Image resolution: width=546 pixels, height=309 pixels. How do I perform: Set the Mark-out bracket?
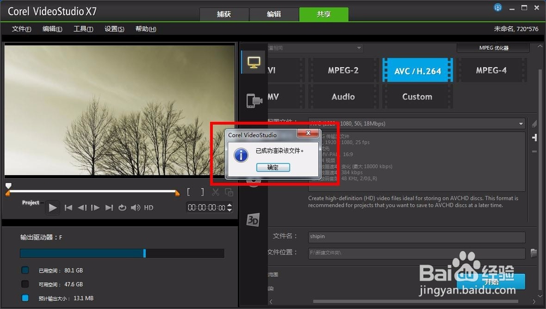pyautogui.click(x=203, y=192)
